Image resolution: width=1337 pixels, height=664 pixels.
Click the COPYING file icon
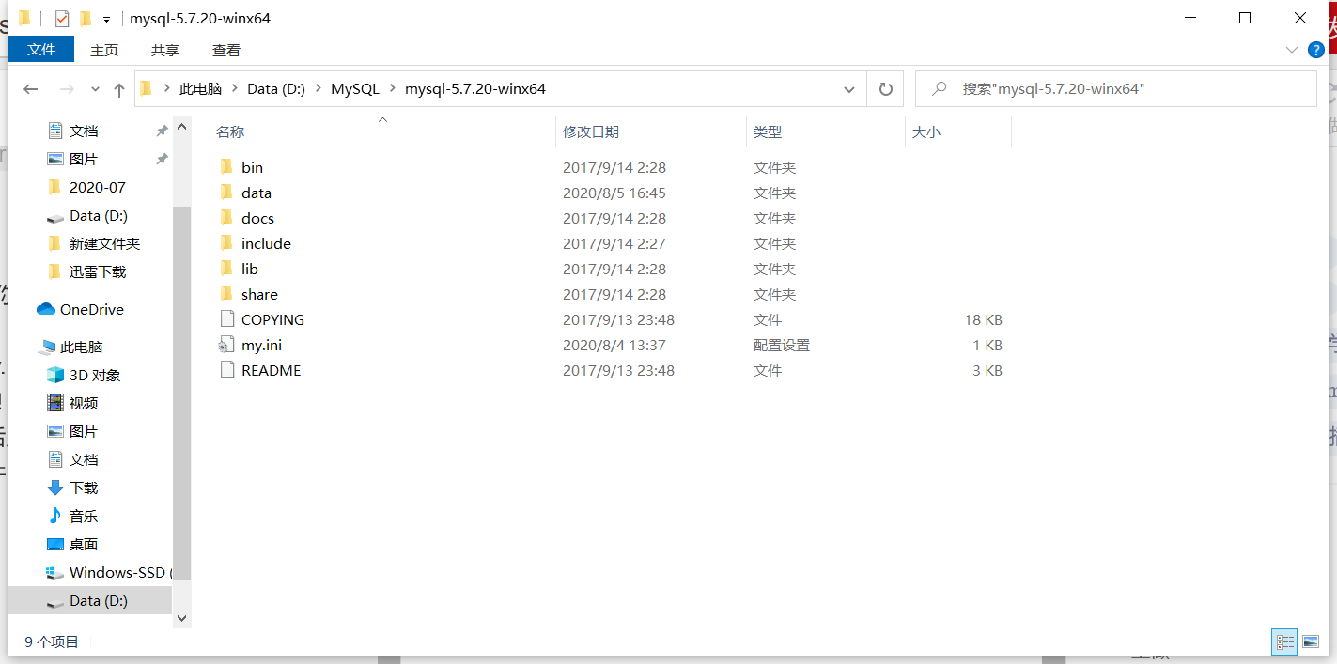point(226,319)
